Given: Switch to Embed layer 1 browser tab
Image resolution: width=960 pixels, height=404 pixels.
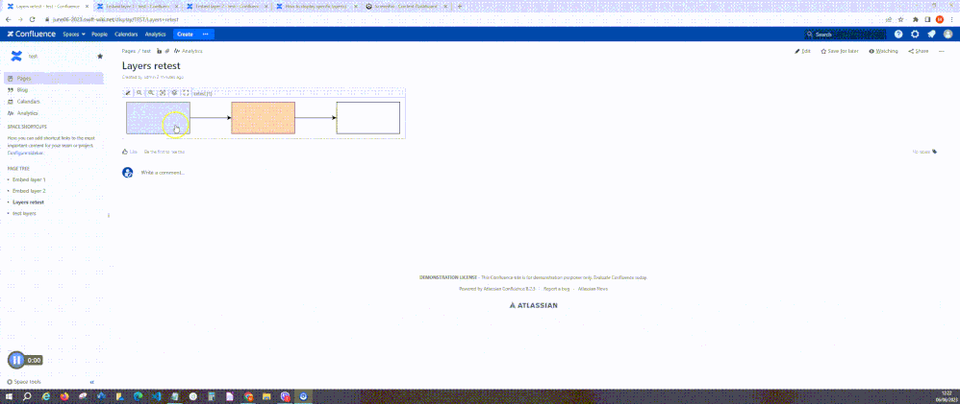Looking at the screenshot, I should [138, 6].
